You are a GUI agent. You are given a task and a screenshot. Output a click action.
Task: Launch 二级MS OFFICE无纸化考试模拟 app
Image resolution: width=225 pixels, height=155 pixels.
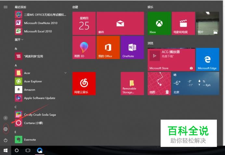tap(41, 15)
